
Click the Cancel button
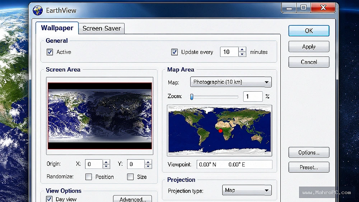(309, 62)
